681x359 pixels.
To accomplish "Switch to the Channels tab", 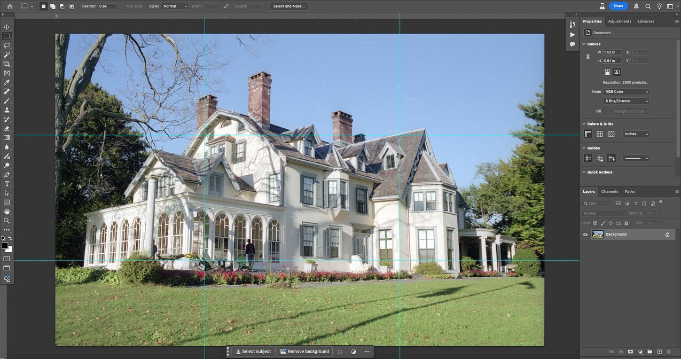I will 609,191.
